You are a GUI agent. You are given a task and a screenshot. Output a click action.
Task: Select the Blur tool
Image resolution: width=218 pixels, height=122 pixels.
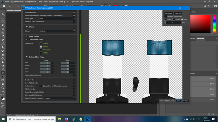[3, 62]
